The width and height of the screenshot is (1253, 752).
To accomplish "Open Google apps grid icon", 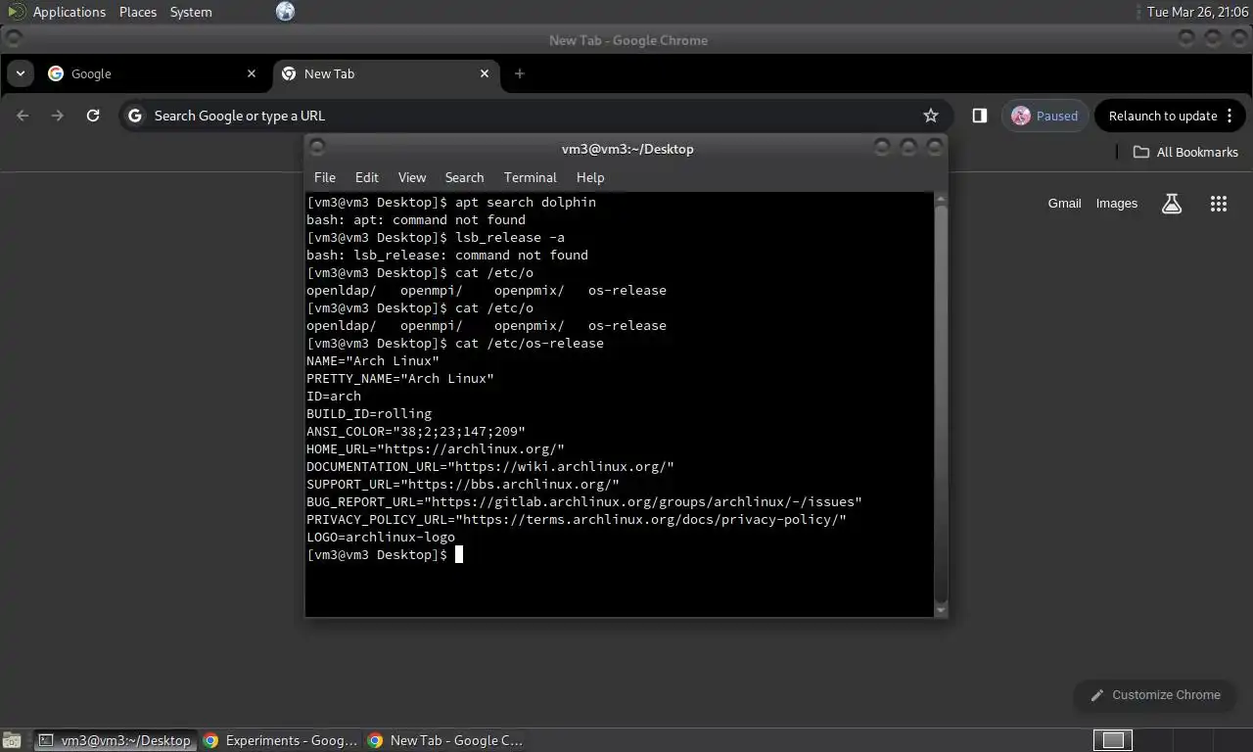I will (x=1219, y=204).
